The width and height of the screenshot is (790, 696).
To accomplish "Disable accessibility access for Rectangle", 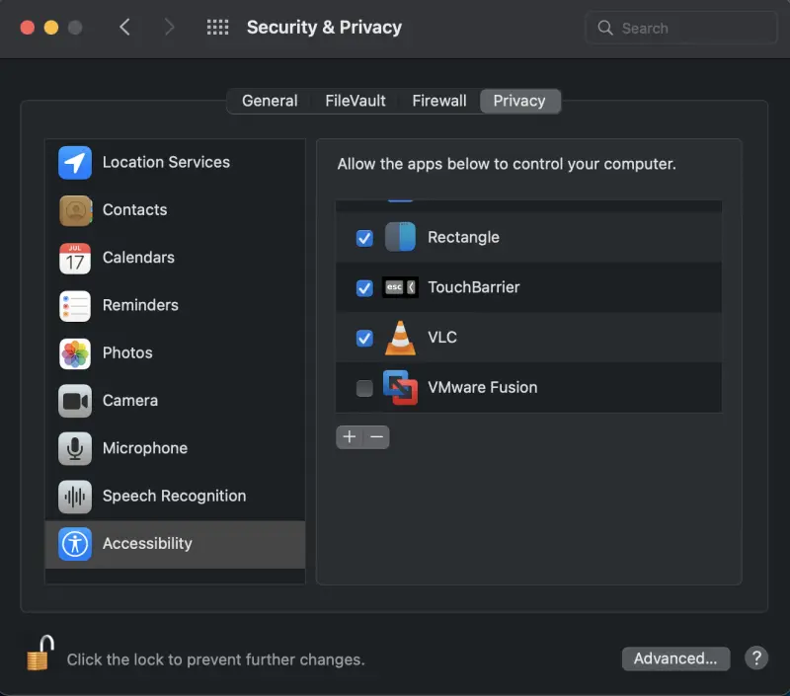I will 364,237.
